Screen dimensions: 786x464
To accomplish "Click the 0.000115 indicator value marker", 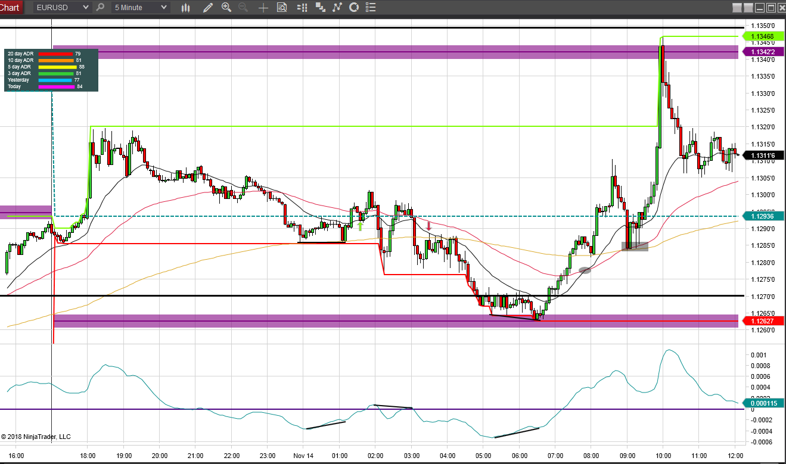I will [x=763, y=403].
